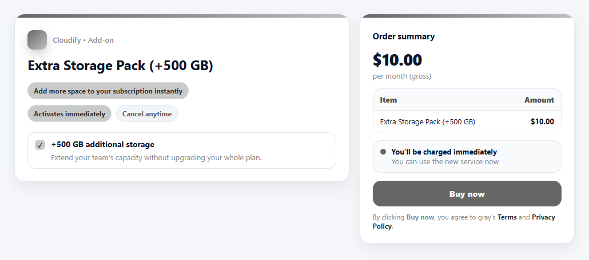The image size is (589, 260).
Task: Click the Cloudify app logo icon
Action: coord(37,40)
